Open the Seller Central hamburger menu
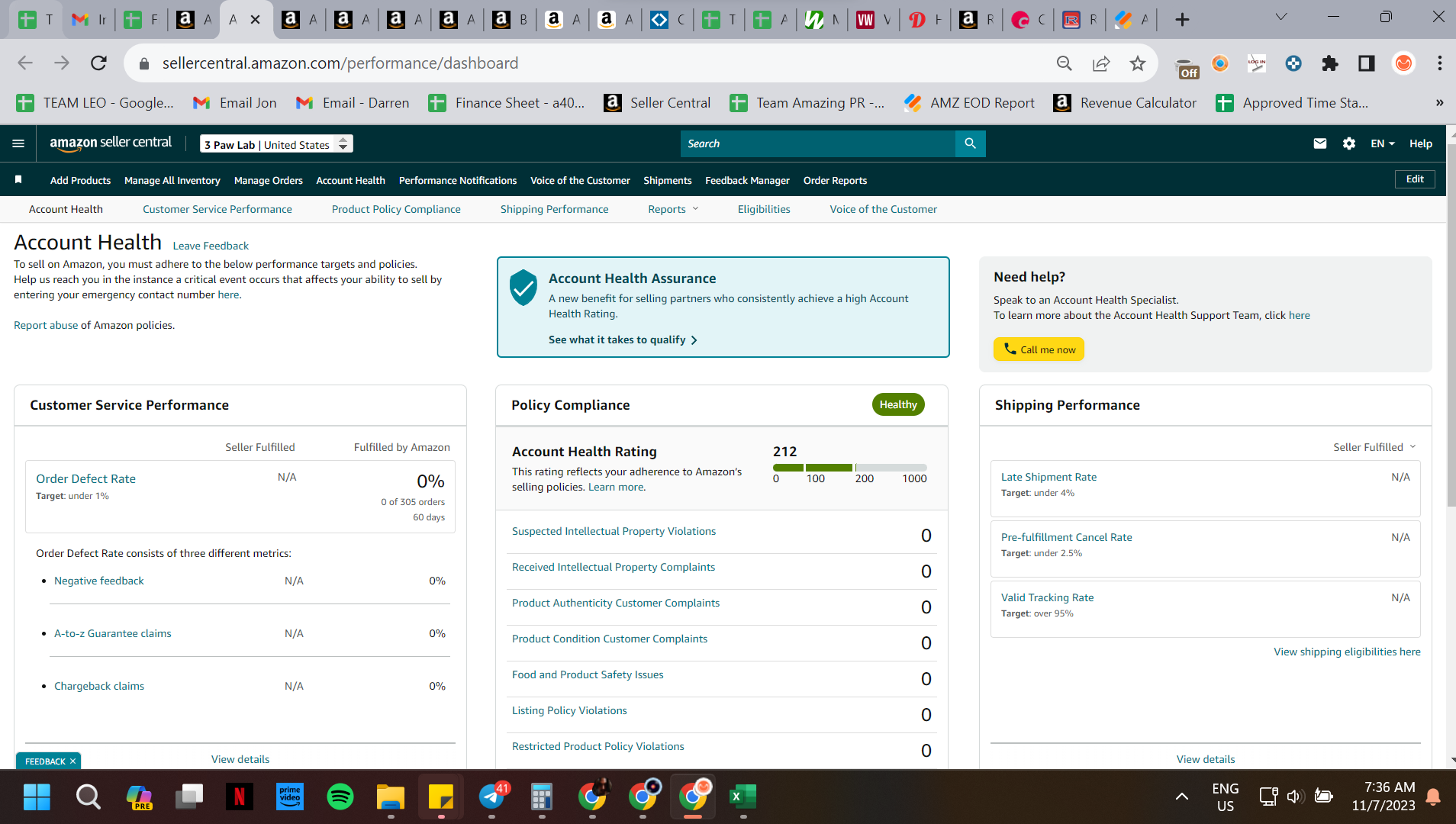 (x=18, y=143)
